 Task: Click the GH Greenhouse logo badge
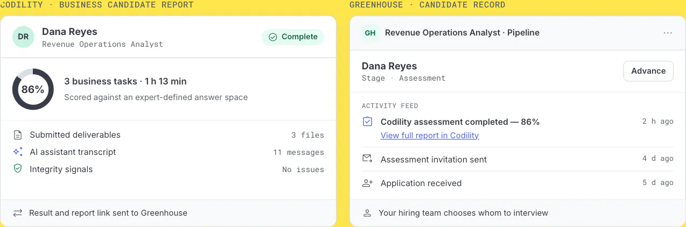pos(370,32)
